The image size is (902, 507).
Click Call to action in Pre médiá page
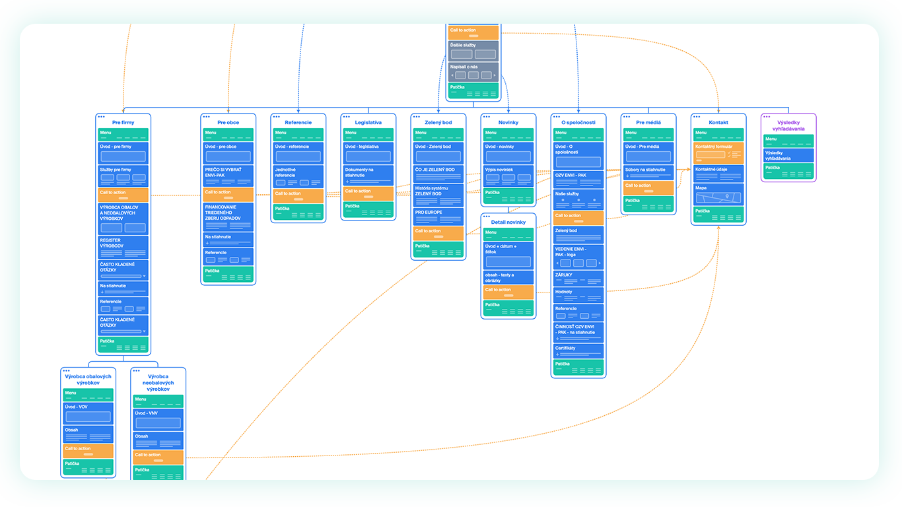(648, 188)
